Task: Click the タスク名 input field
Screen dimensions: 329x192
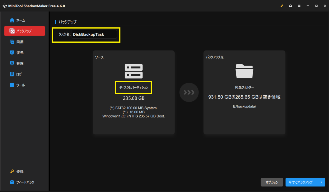Action: [94, 34]
